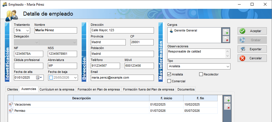Add a new cargo with the green plus icon
The image size is (272, 122).
coord(226,32)
